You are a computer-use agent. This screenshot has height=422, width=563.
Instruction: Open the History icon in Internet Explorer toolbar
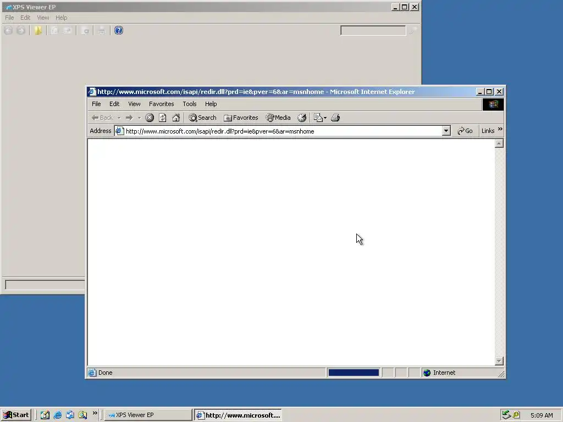[x=302, y=118]
